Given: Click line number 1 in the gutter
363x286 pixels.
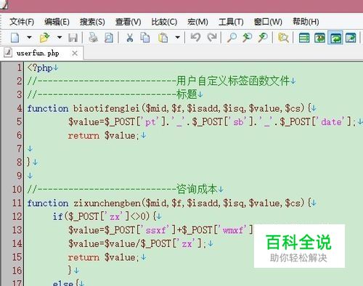Looking at the screenshot, I should click(x=20, y=68).
